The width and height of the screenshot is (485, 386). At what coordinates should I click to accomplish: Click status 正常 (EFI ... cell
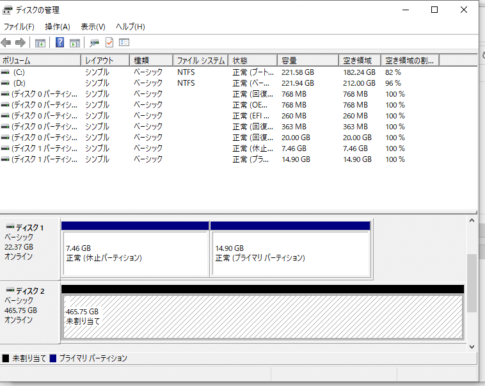[251, 116]
